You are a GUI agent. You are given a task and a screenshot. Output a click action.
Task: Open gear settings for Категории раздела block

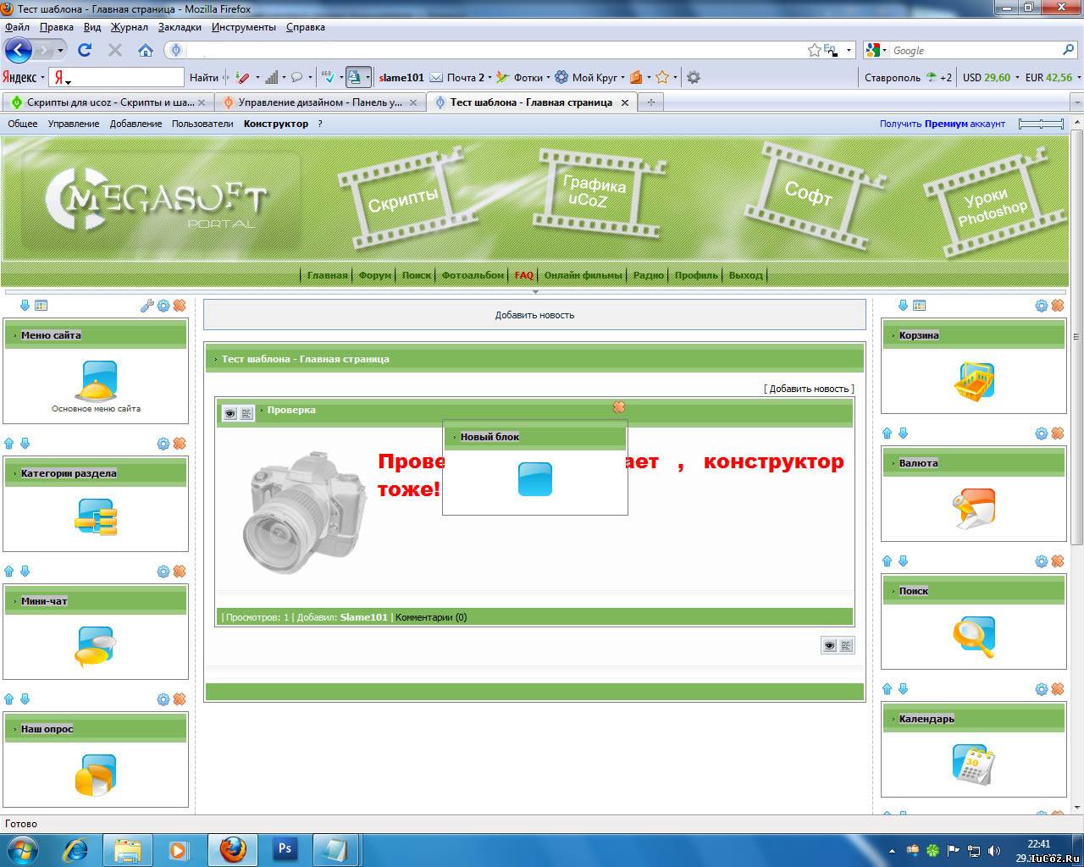(x=163, y=444)
